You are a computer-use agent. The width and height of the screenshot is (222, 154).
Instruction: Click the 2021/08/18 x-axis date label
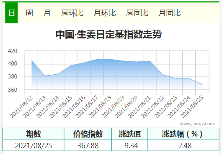[100, 107]
